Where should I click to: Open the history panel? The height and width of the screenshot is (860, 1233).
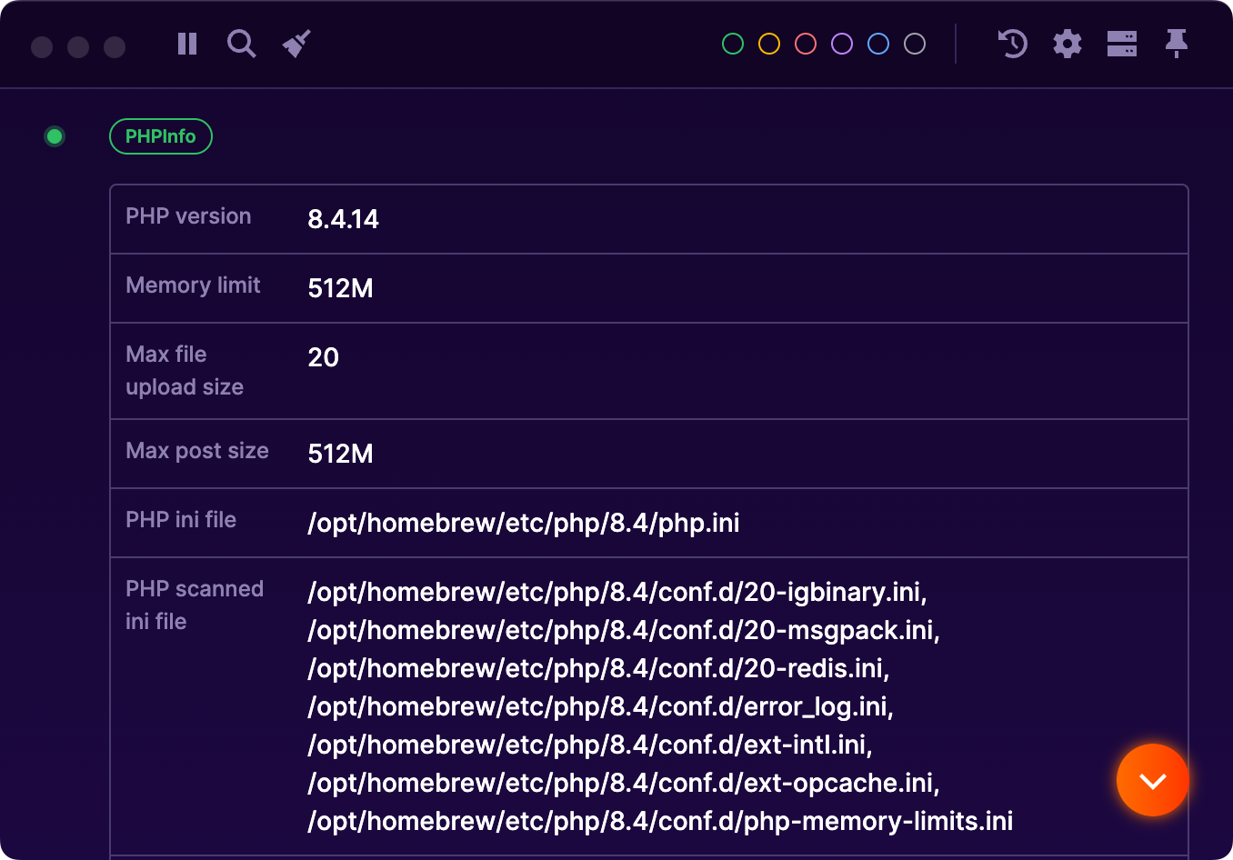[x=1011, y=44]
